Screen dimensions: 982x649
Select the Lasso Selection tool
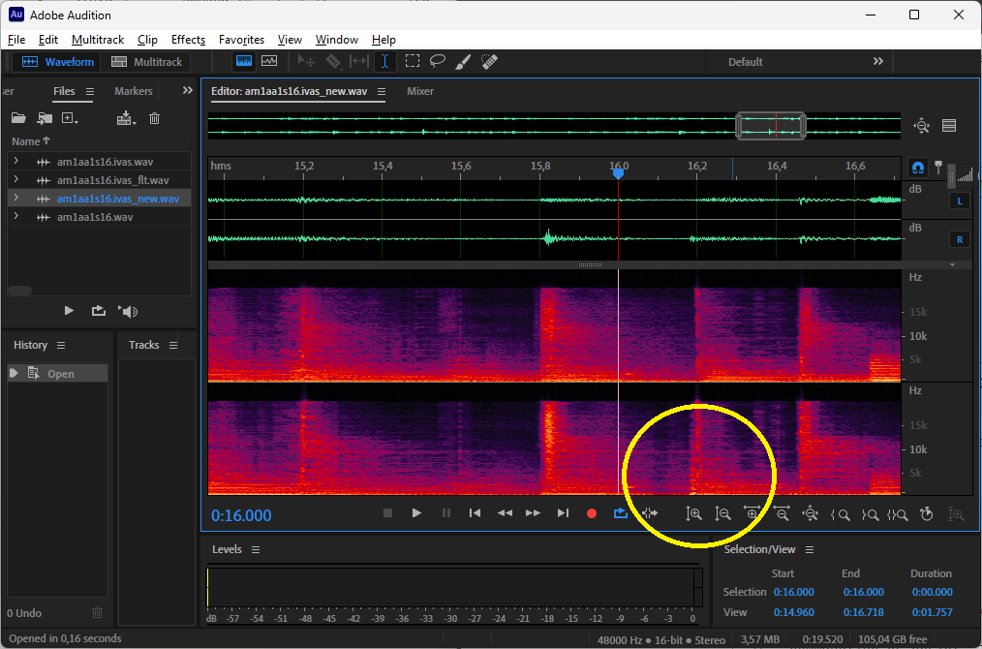438,61
